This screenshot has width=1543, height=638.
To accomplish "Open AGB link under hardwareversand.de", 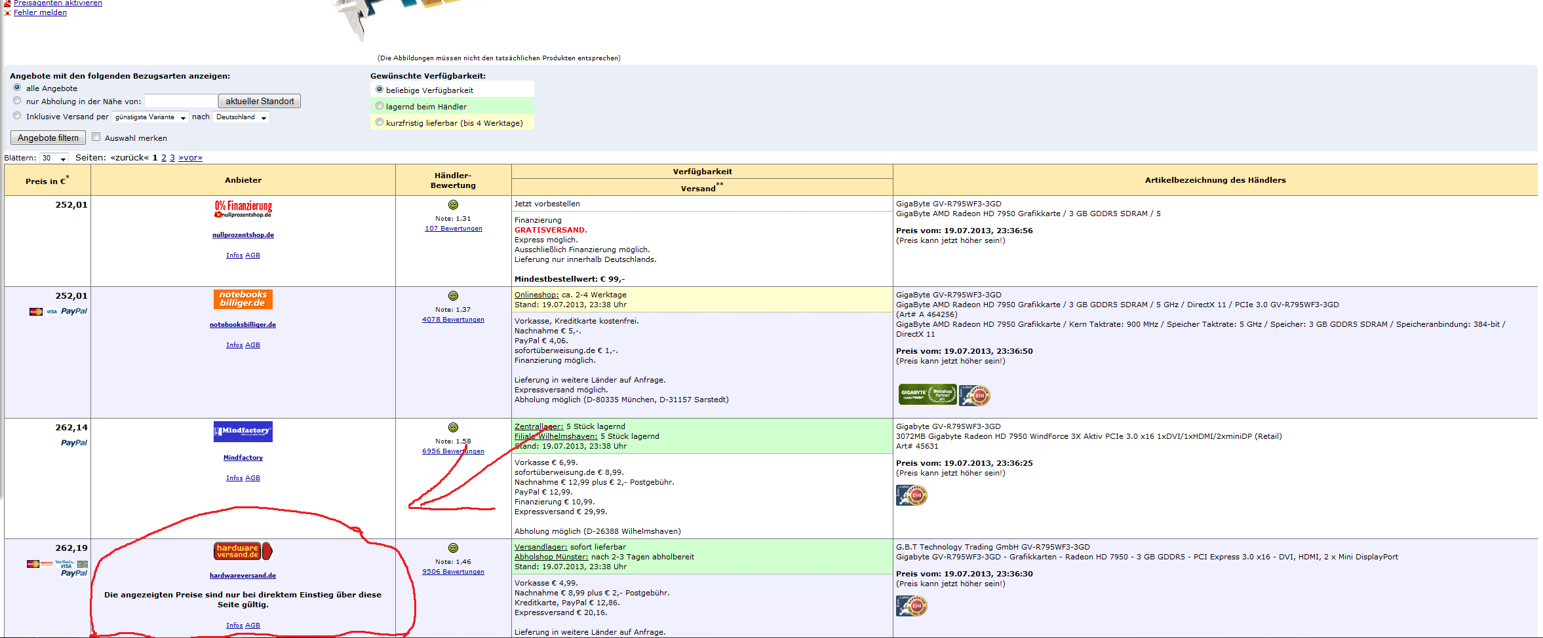I will tap(253, 626).
